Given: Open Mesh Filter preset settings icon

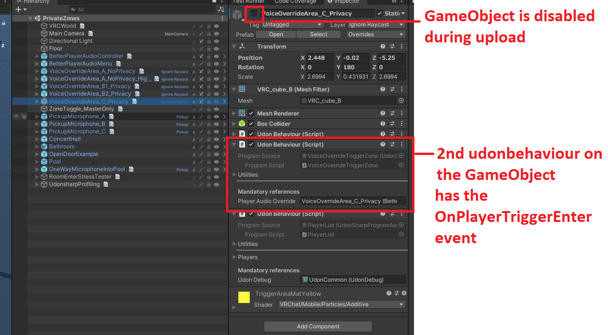Looking at the screenshot, I should pyautogui.click(x=392, y=89).
